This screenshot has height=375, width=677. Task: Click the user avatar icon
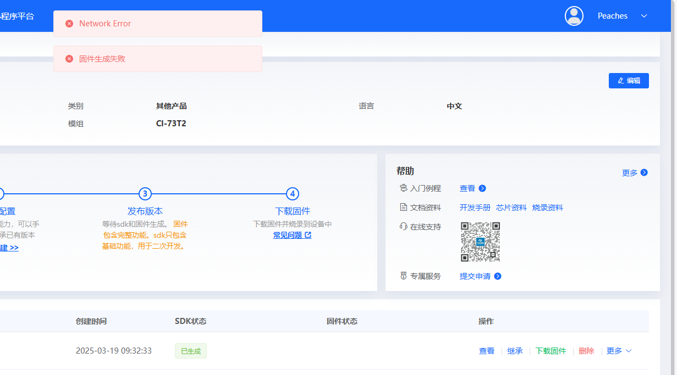[574, 16]
